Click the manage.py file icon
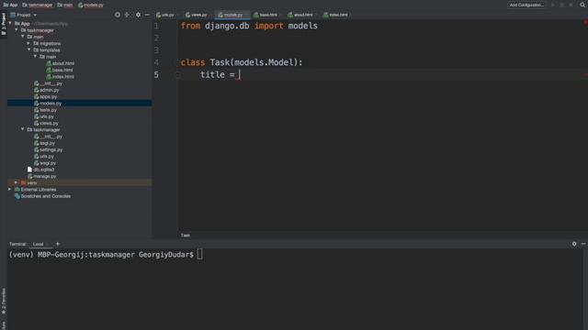The image size is (588, 330). [x=29, y=176]
